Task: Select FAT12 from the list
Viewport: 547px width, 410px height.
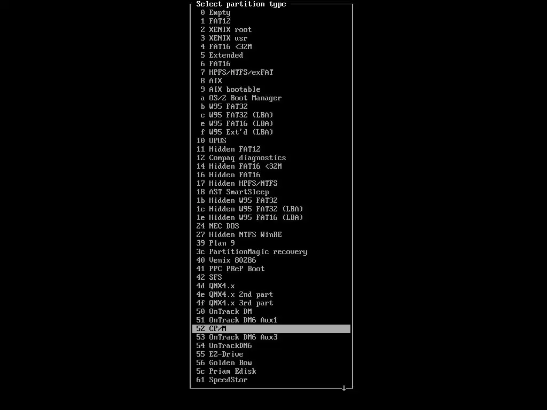Action: click(271, 21)
